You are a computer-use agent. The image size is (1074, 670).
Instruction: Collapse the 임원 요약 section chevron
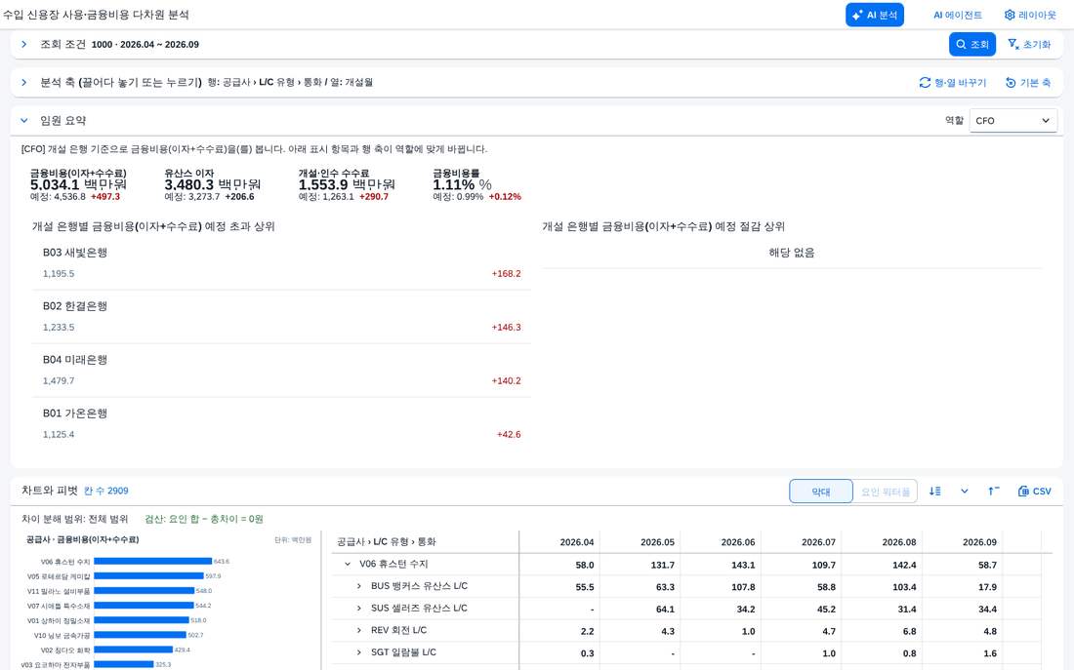pos(24,121)
